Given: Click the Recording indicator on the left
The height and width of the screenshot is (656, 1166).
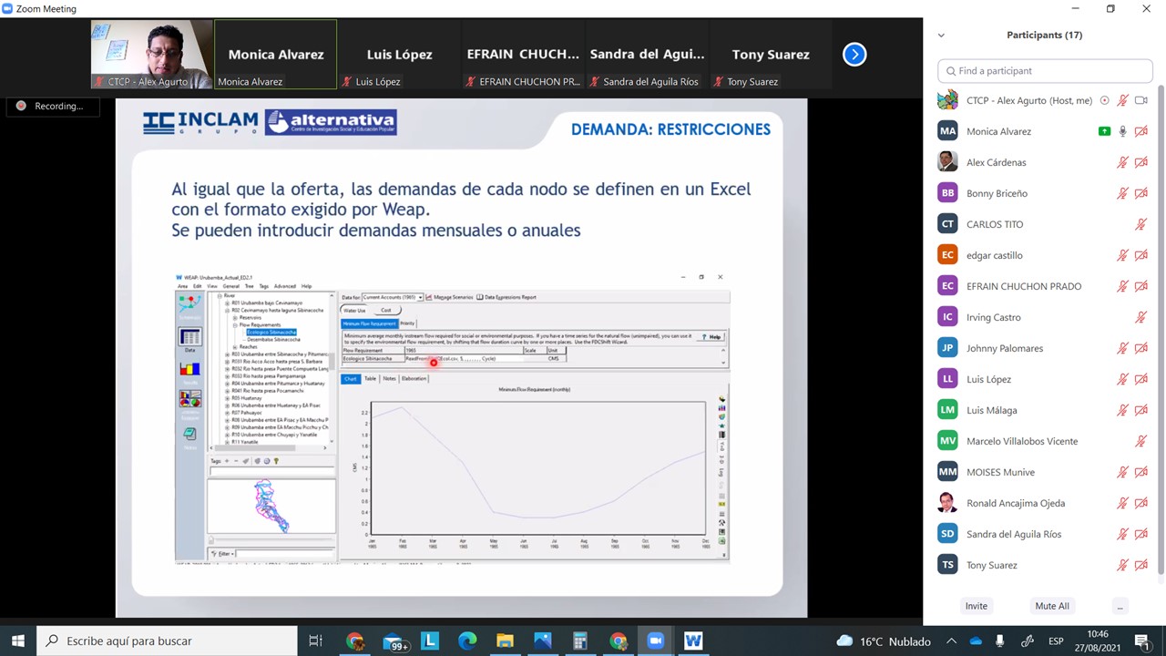Looking at the screenshot, I should point(49,107).
